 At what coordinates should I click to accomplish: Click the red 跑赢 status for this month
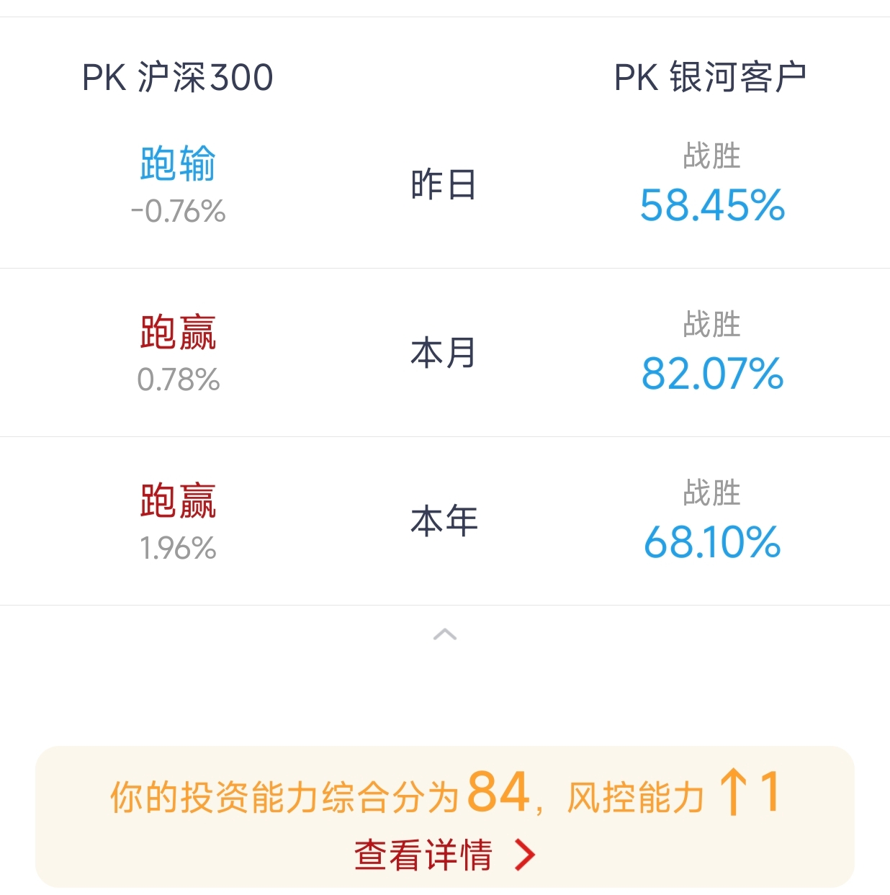point(178,332)
